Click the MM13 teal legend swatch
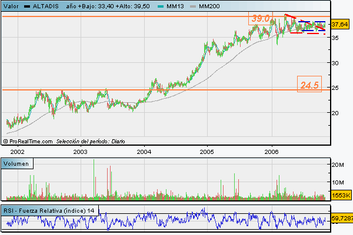This screenshot has height=235, width=353. pyautogui.click(x=161, y=6)
